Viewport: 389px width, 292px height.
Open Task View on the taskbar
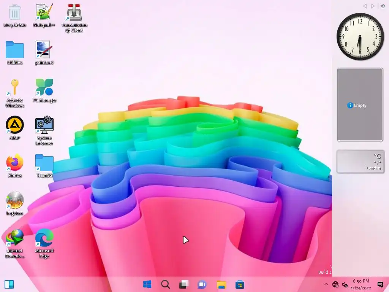tap(184, 284)
